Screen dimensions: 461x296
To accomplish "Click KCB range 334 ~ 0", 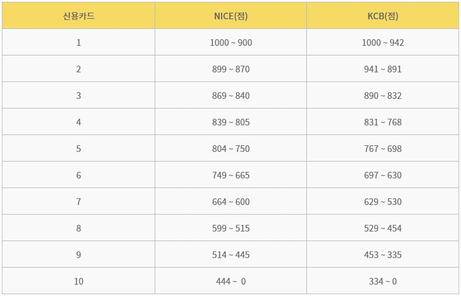I will point(383,282).
